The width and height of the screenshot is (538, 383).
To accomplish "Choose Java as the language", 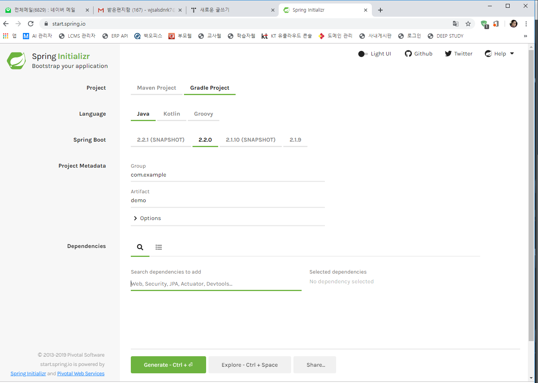I will (143, 114).
